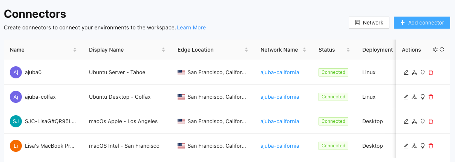Select the 'macOS Intel - San Francisco' cell
455x162 pixels.
124,146
